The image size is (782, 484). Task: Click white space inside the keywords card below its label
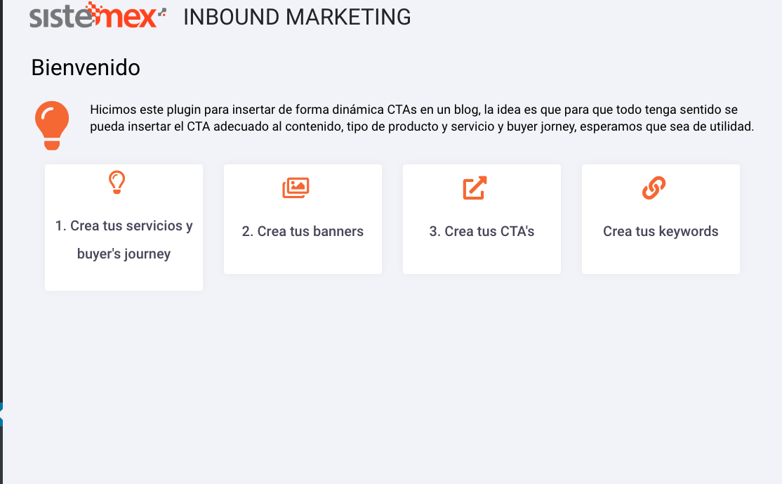click(x=661, y=257)
